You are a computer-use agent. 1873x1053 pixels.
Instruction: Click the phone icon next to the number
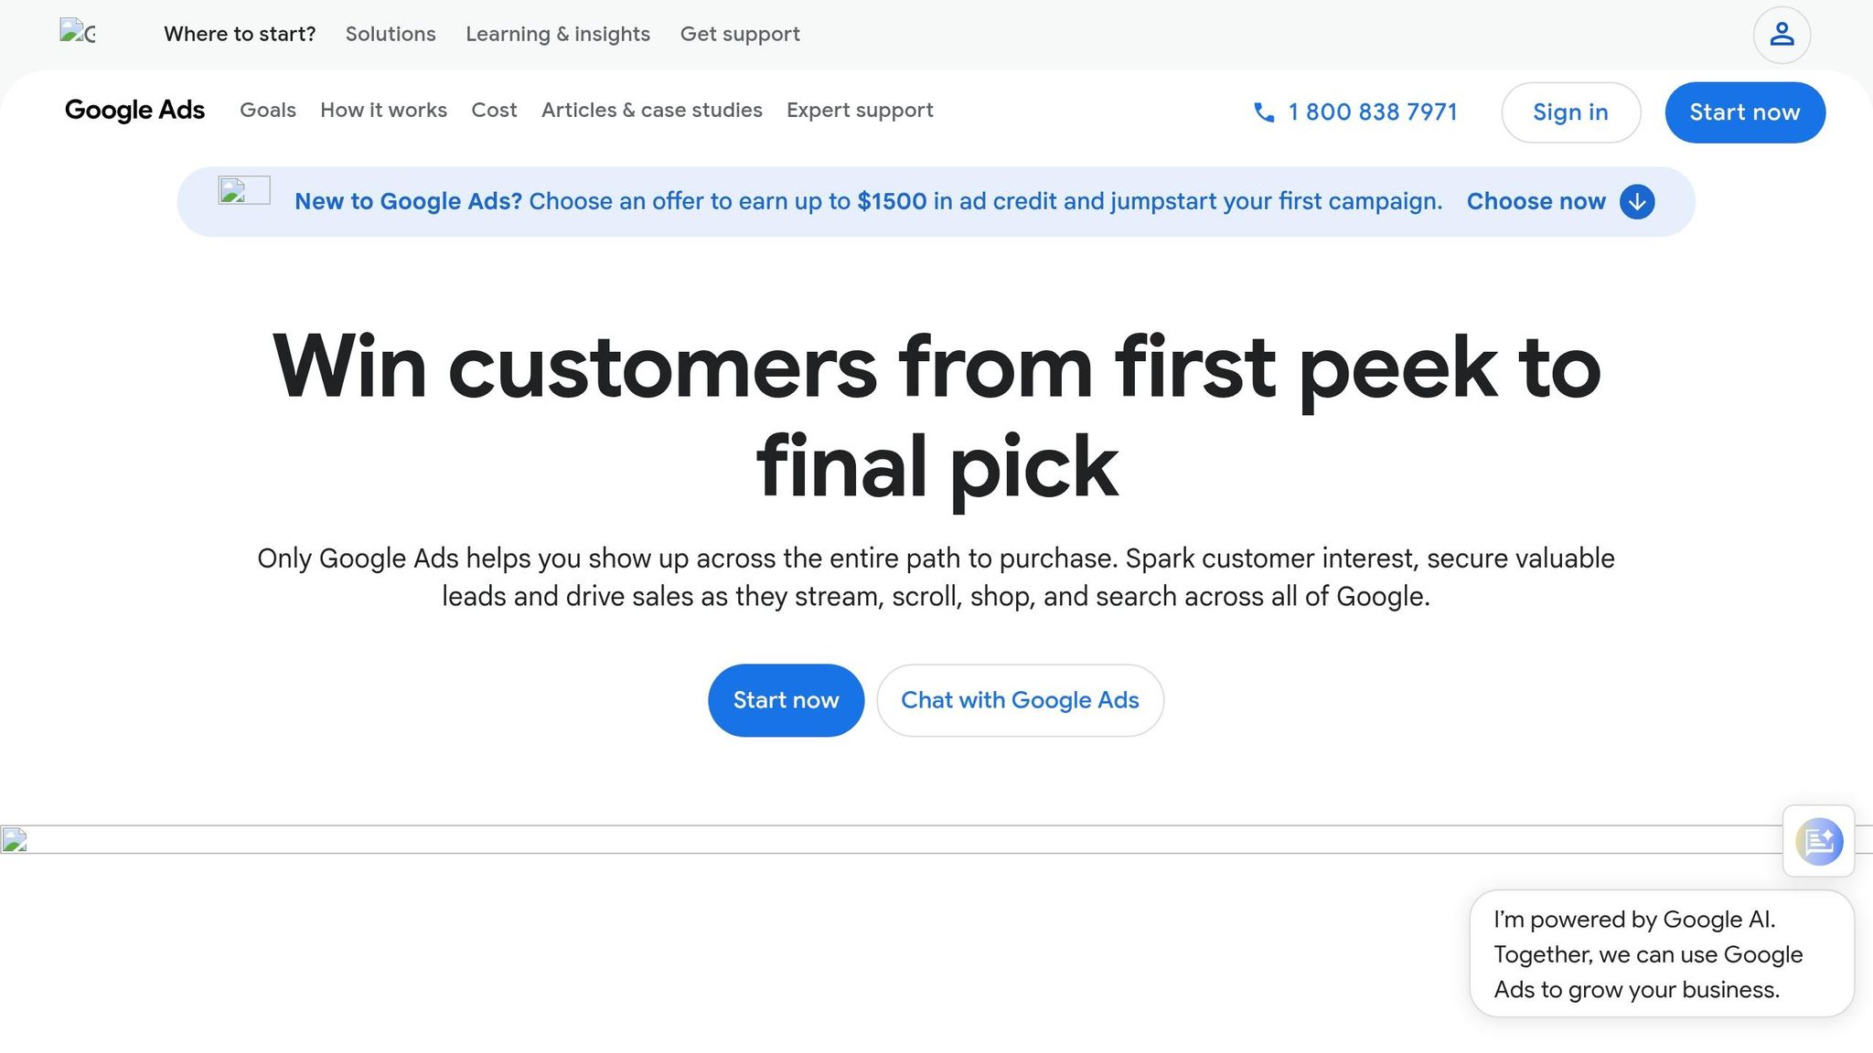pos(1265,112)
